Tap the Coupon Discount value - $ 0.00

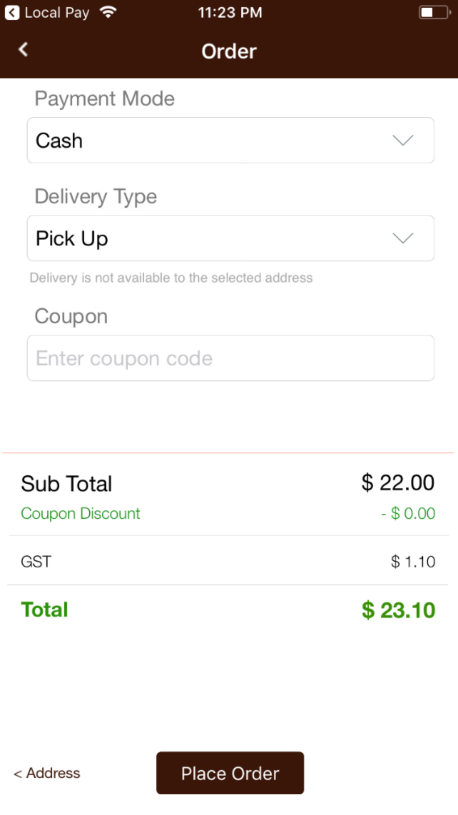click(408, 513)
